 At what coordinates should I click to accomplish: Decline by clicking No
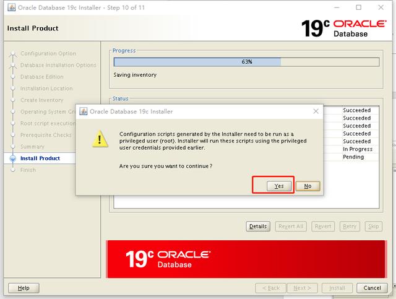[308, 186]
